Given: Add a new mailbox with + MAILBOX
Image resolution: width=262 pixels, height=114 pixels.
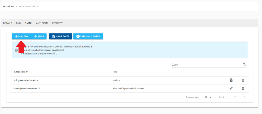Looking at the screenshot, I should (21, 36).
